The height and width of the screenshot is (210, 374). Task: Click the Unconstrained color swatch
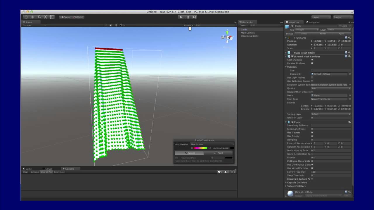(232, 148)
